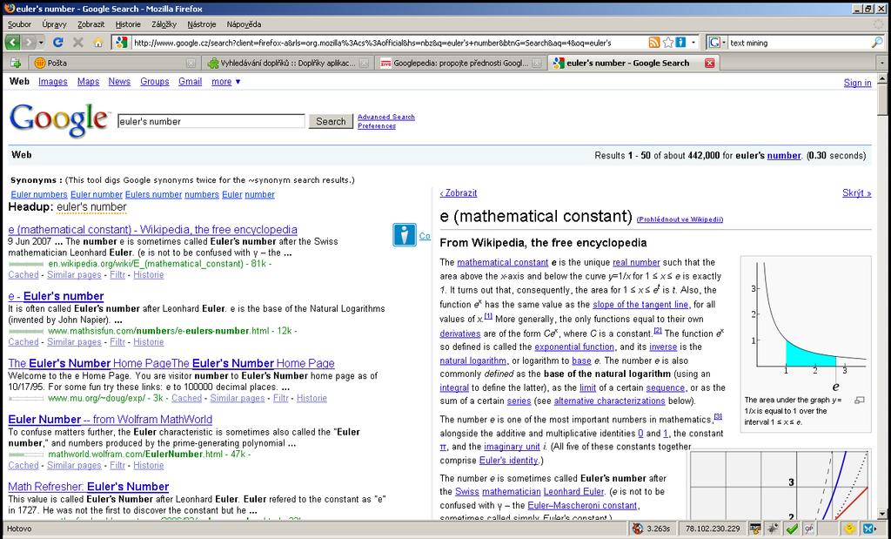Image resolution: width=891 pixels, height=539 pixels.
Task: Go to the Home page icon
Action: pyautogui.click(x=98, y=43)
